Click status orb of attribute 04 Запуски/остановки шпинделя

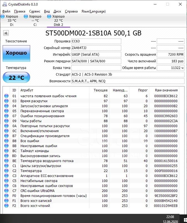(6, 106)
